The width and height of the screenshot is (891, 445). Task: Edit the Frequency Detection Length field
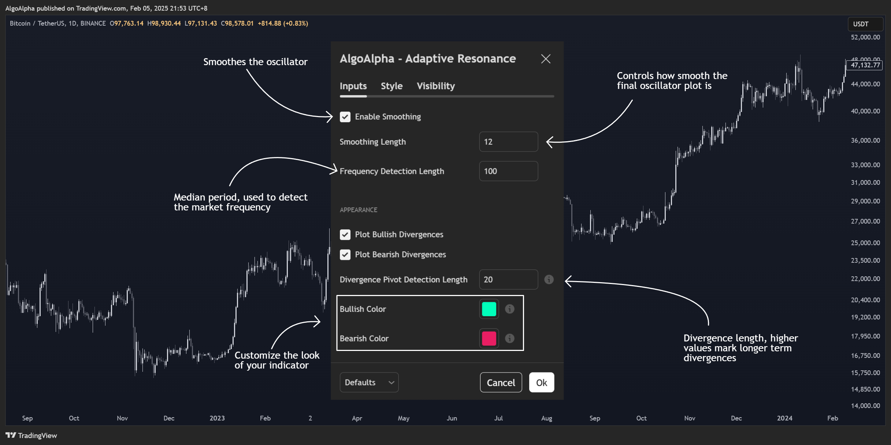point(508,171)
